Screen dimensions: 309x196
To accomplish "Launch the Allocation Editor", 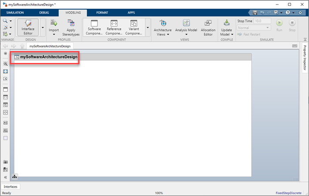I will click(208, 27).
